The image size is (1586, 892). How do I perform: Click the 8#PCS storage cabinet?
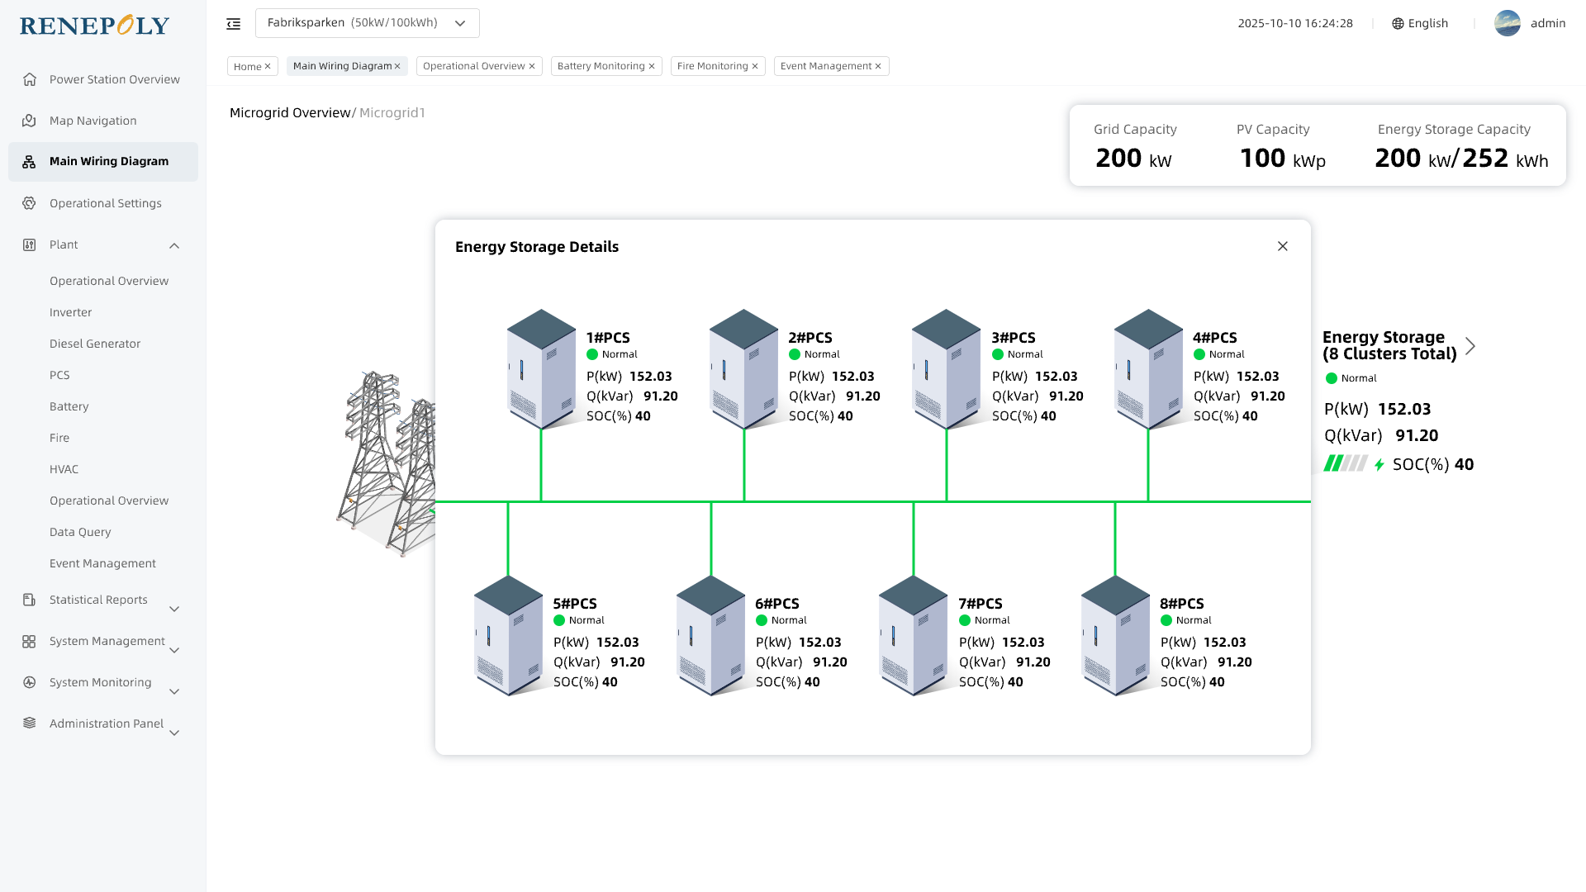coord(1115,635)
